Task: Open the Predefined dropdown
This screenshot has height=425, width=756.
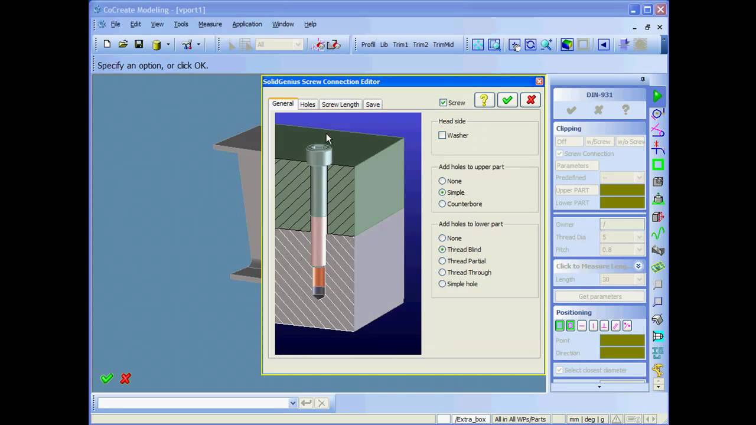Action: point(639,178)
